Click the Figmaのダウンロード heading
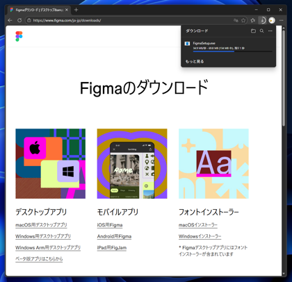This screenshot has height=282, width=292. [144, 88]
